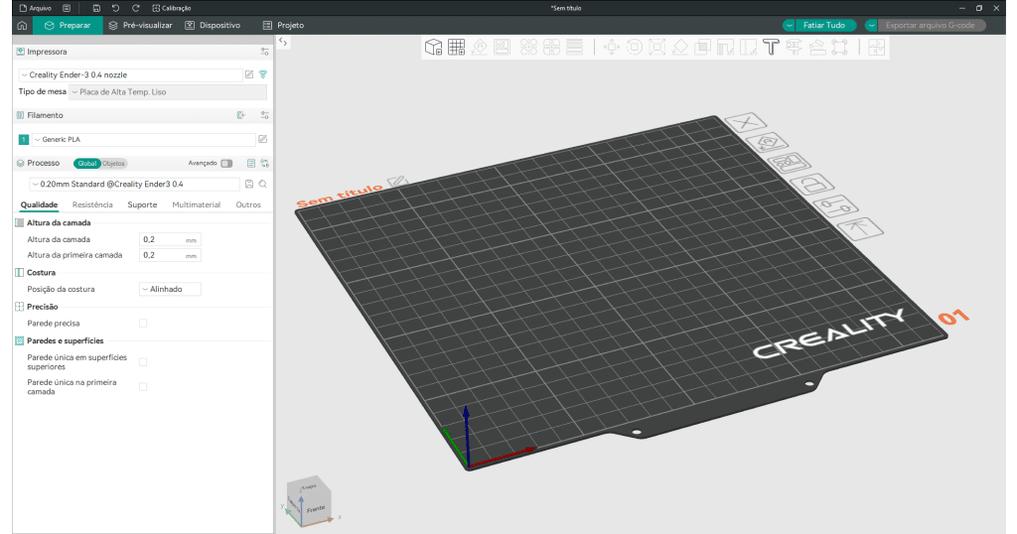Open the Outros tab
This screenshot has width=1017, height=534.
click(x=248, y=204)
